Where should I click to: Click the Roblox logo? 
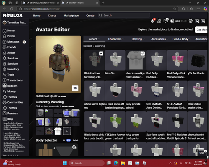click(13, 15)
